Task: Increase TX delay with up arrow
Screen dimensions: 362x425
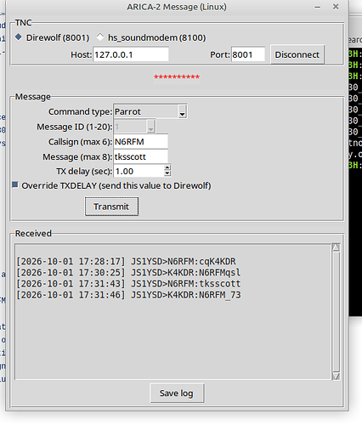Action: coord(167,167)
